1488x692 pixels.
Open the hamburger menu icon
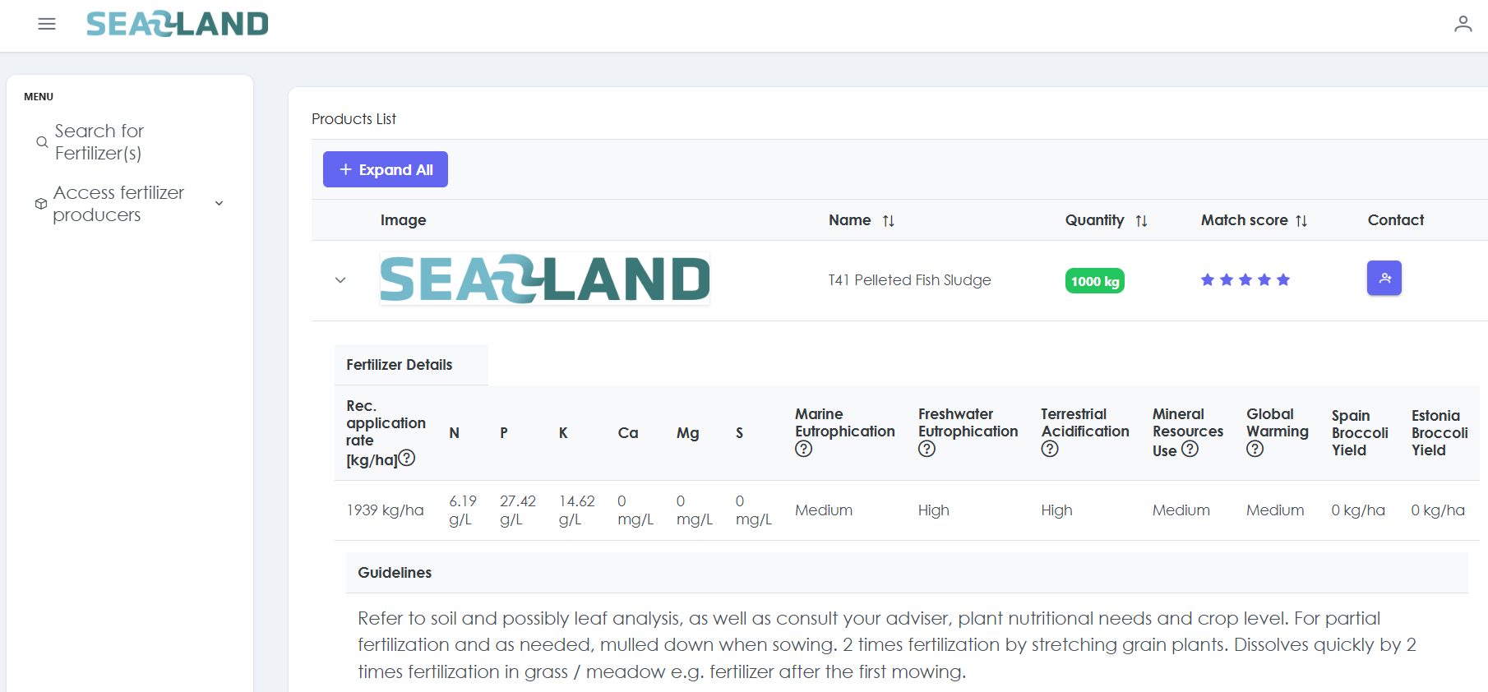tap(47, 24)
